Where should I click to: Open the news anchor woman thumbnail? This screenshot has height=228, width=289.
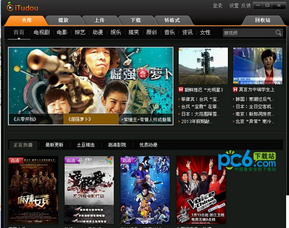tap(258, 66)
